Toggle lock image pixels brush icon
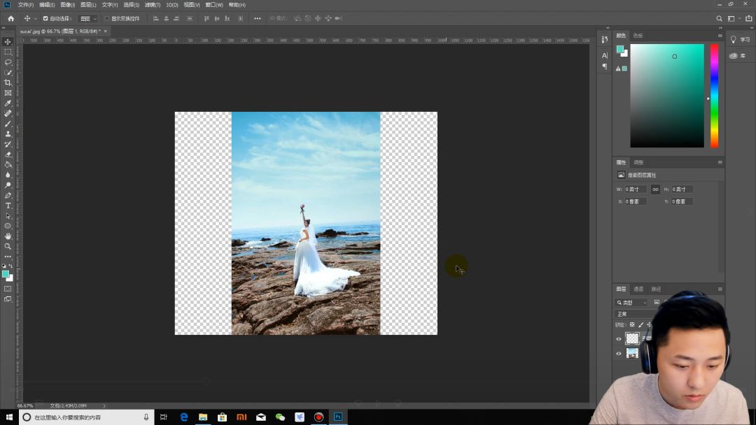 coord(640,325)
